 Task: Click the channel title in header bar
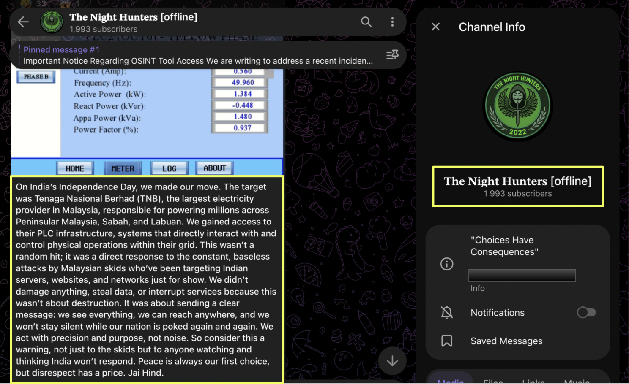[133, 17]
